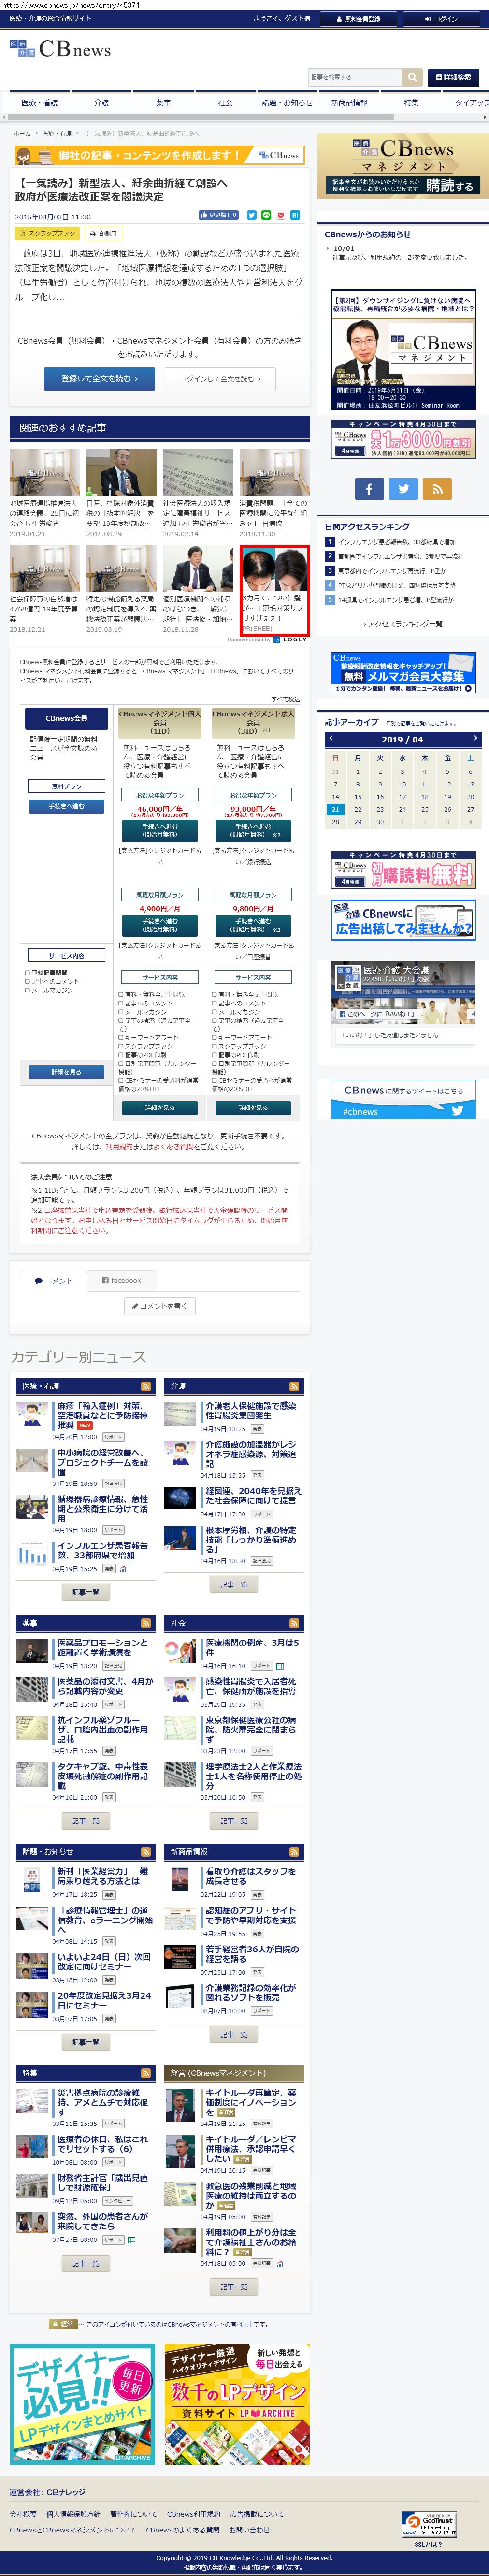Share article via Twitter icon under headline

252,215
